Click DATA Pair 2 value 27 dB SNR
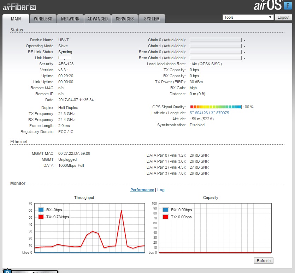 pyautogui.click(x=199, y=167)
